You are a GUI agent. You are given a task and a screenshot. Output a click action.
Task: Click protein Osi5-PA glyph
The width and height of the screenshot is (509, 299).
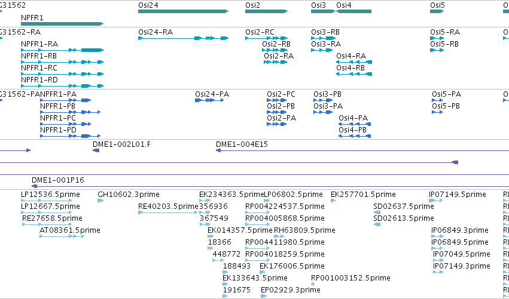pyautogui.click(x=437, y=100)
